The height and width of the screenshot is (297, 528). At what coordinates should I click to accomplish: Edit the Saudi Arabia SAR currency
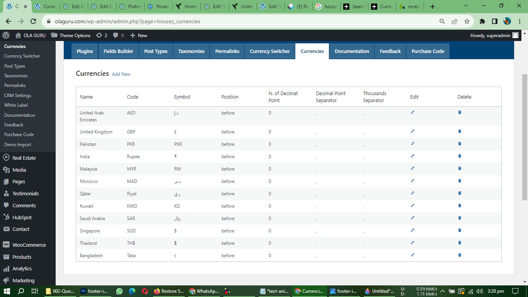tap(412, 218)
